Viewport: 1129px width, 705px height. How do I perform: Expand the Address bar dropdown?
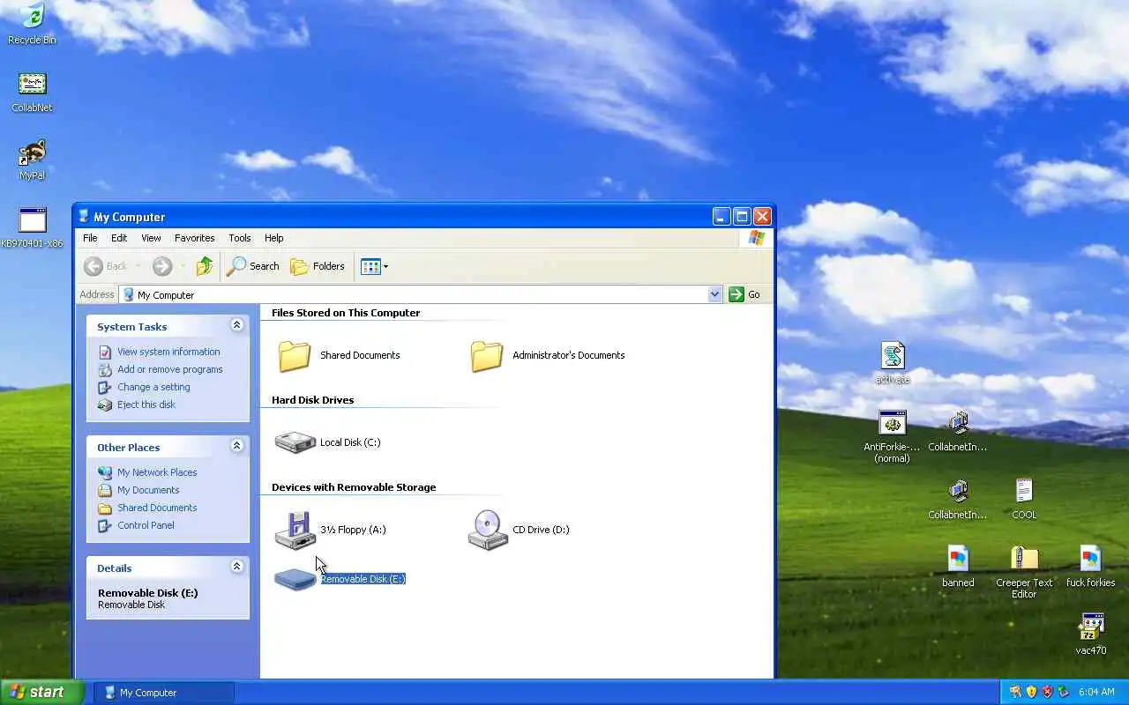[x=714, y=294]
